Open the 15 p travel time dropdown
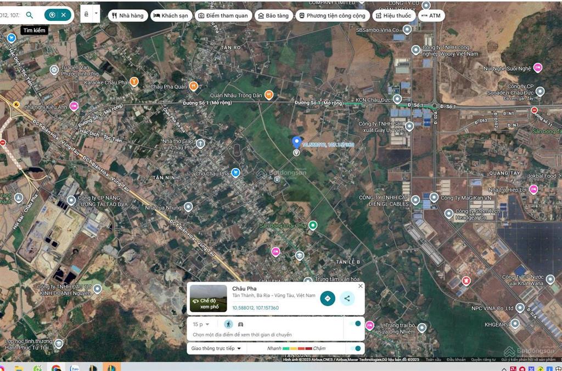The height and width of the screenshot is (371, 562). pyautogui.click(x=201, y=324)
